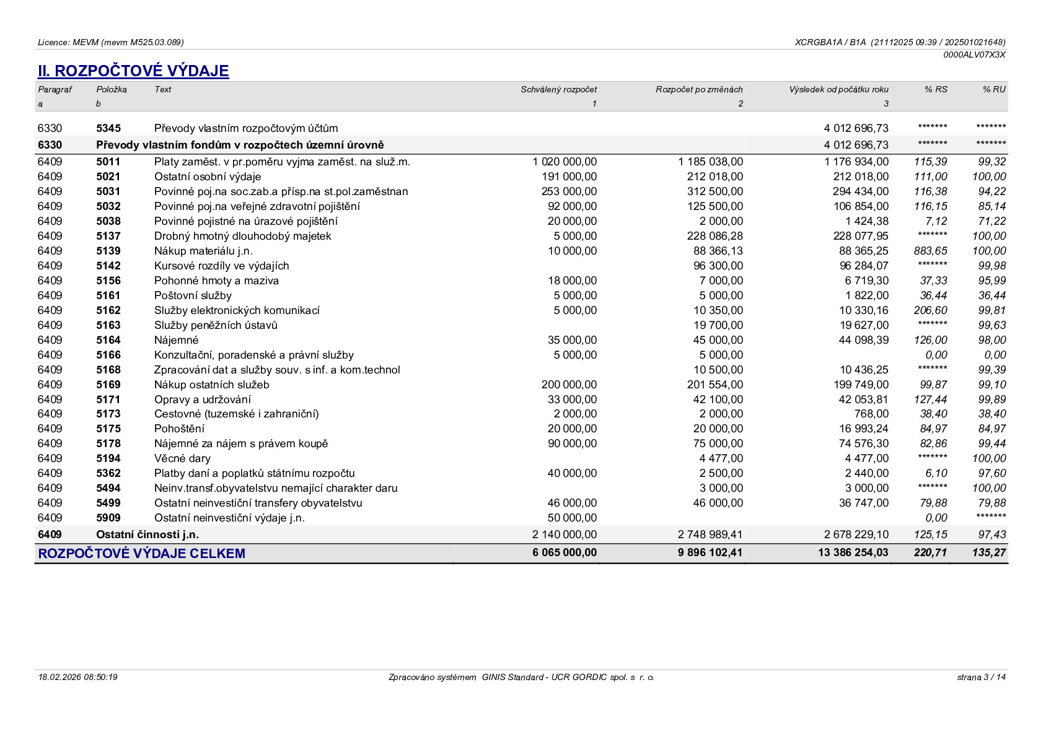Select the Věcné dary row

click(x=522, y=458)
